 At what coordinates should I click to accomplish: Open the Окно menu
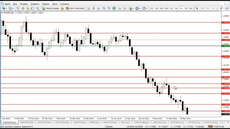(x=55, y=4)
